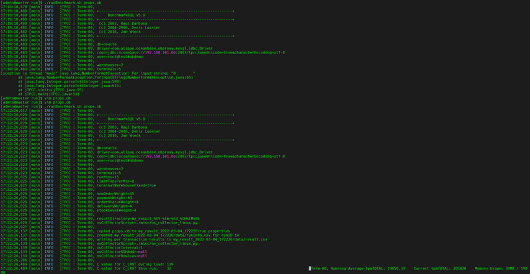The height and width of the screenshot is (274, 530).
Task: Select the newOrderWeight=45 line
Action: tap(67, 193)
